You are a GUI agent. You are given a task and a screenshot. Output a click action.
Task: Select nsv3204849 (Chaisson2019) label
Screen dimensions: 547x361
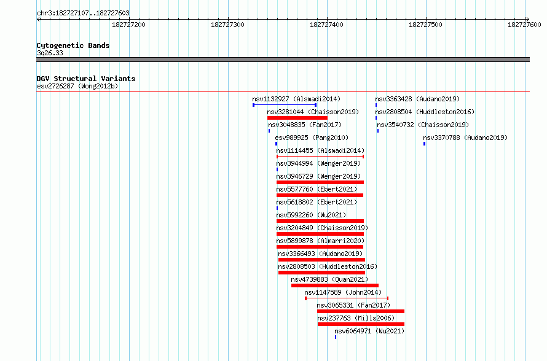coord(322,228)
